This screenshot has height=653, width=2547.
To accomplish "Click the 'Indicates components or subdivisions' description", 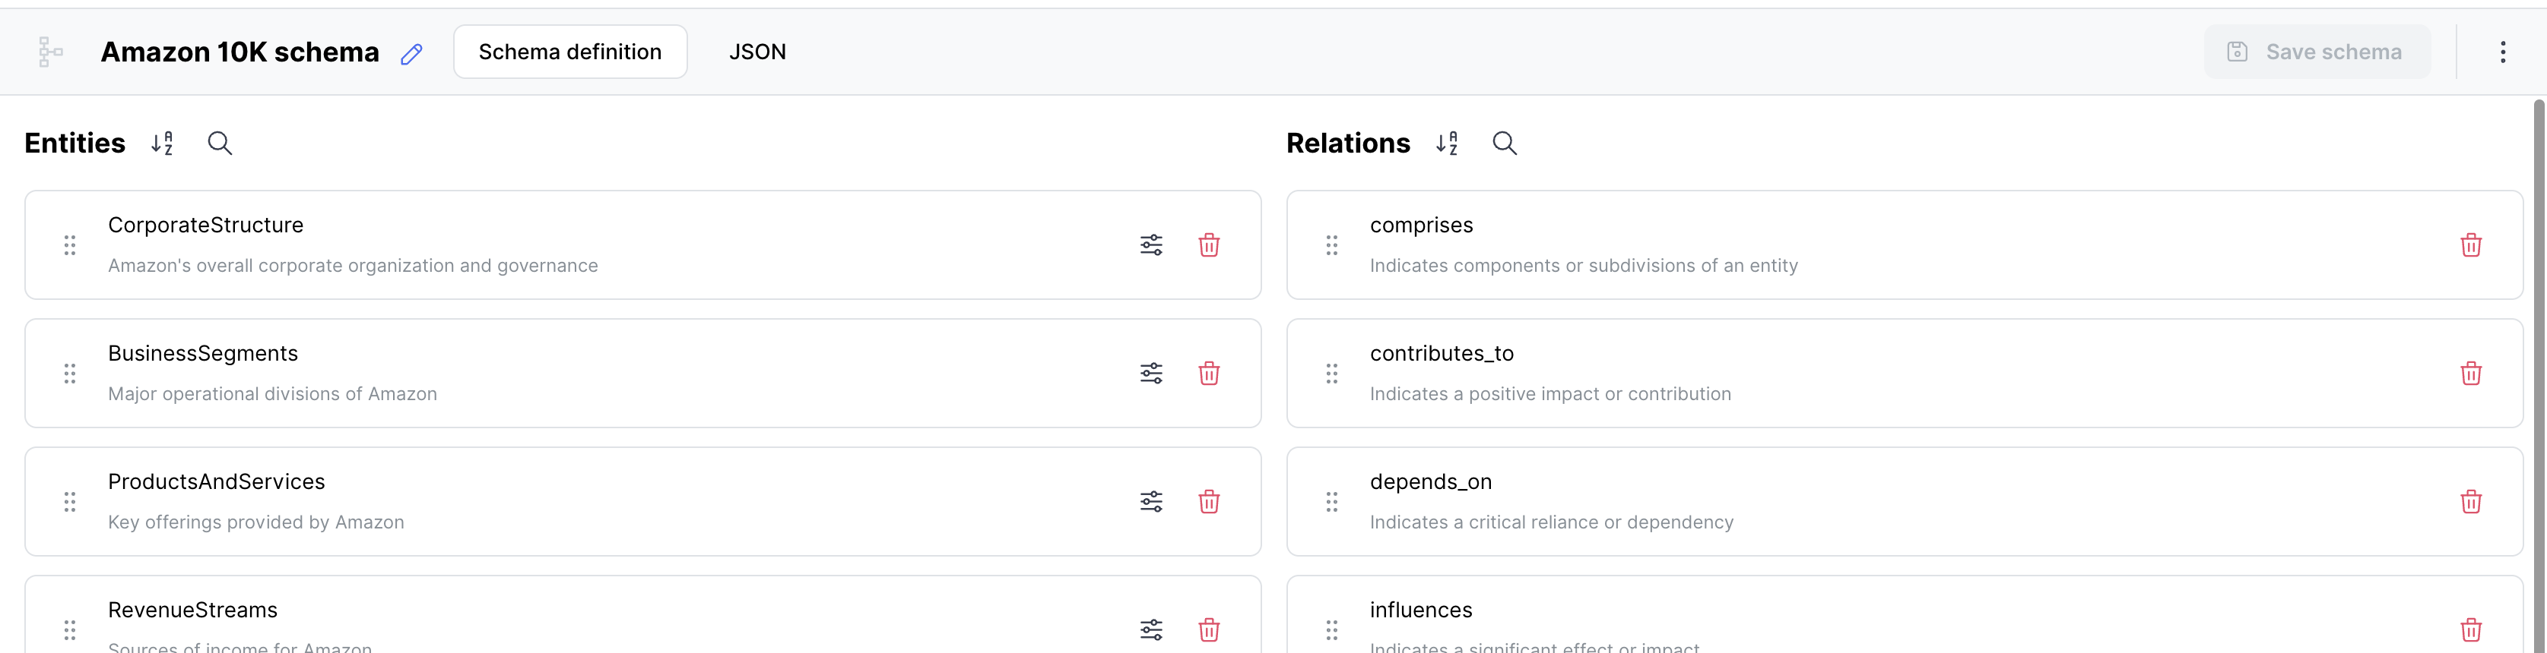I will pyautogui.click(x=1584, y=266).
